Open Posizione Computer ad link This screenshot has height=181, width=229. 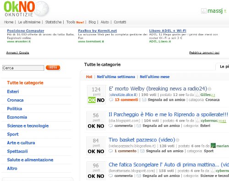click(26, 31)
